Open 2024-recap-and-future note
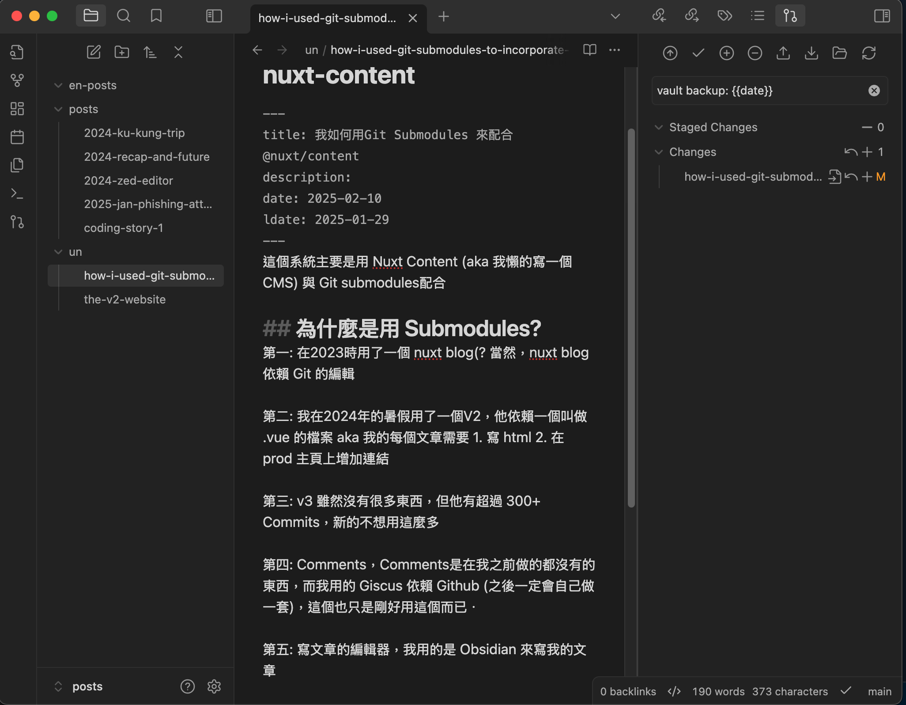The height and width of the screenshot is (705, 906). (x=147, y=157)
